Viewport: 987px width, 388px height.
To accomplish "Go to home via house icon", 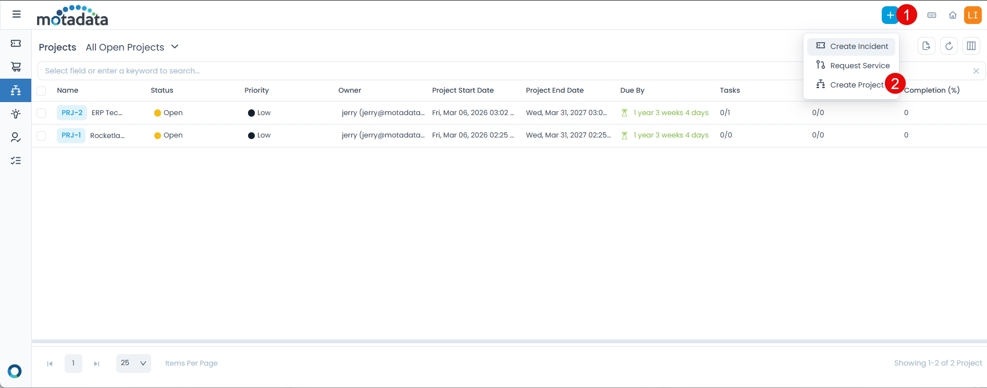I will tap(953, 15).
